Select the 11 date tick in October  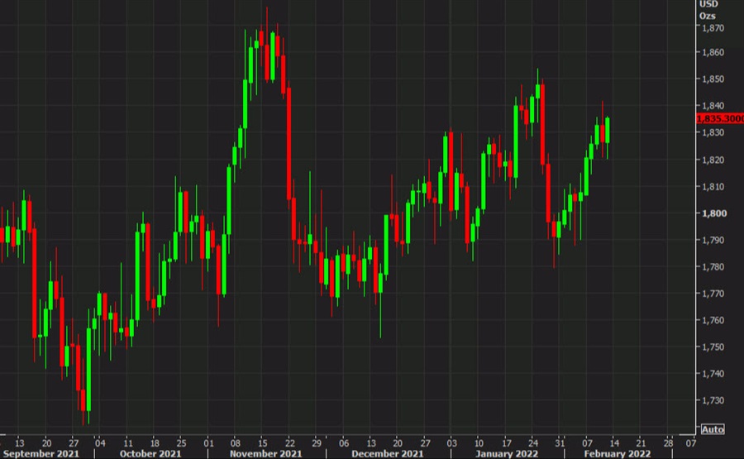(x=128, y=443)
